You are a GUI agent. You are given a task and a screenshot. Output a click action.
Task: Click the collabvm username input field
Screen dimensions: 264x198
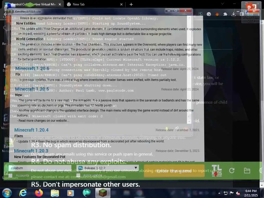40,168
